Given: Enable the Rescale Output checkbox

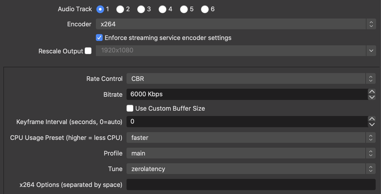Looking at the screenshot, I should (x=88, y=51).
